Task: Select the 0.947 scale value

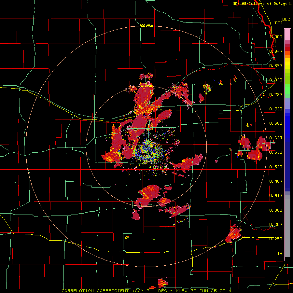Action: pos(276,51)
